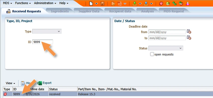This screenshot has height=98, width=213.
Task: Click the blue upload arrow icon
Action: click(146, 4)
